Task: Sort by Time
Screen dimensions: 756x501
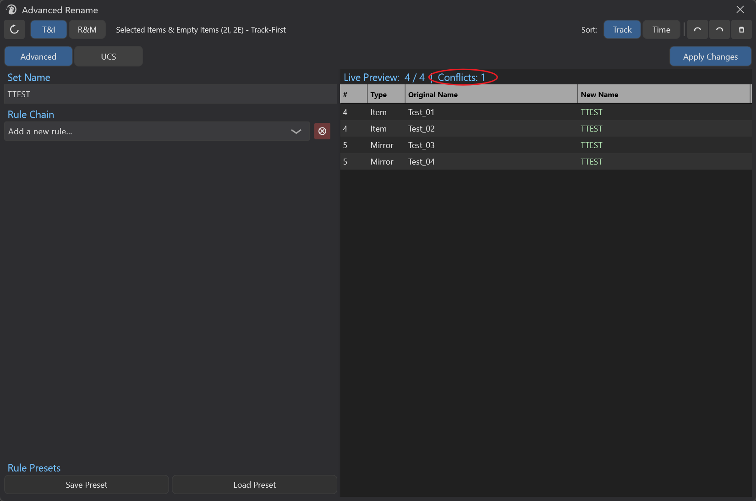Action: pos(661,30)
